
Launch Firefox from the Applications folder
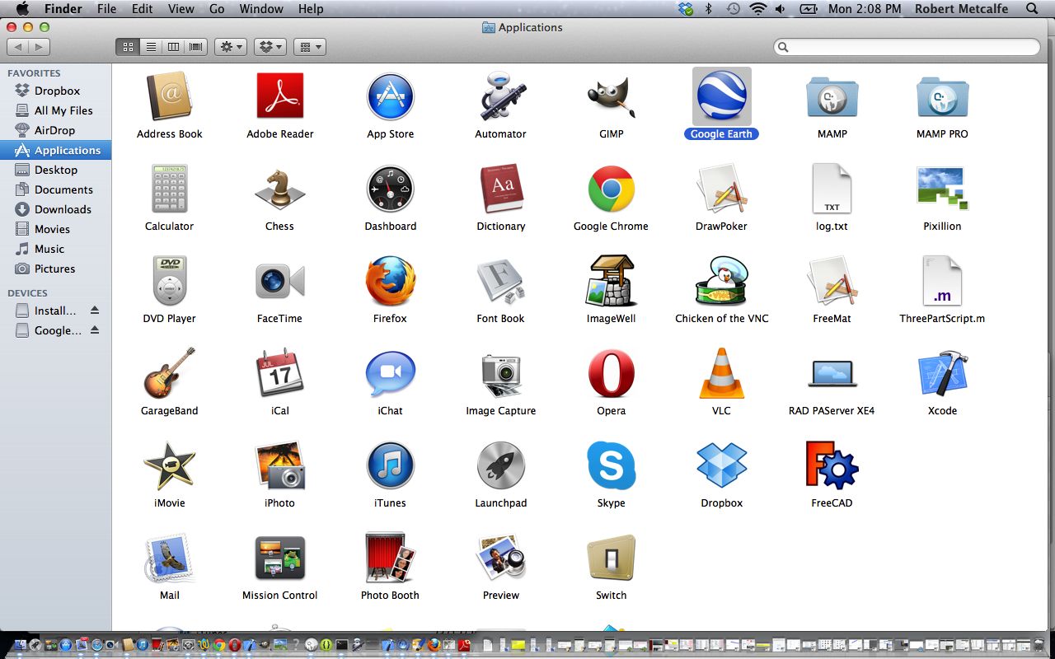(390, 283)
